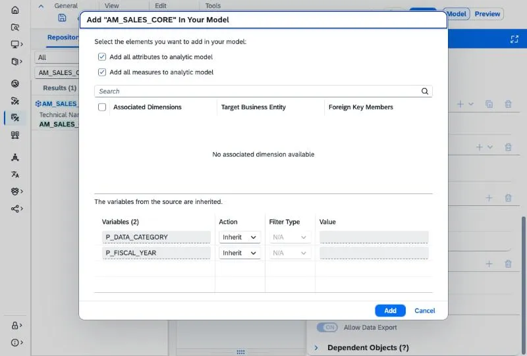Switch to the Model view tab
Image resolution: width=527 pixels, height=356 pixels.
[457, 14]
